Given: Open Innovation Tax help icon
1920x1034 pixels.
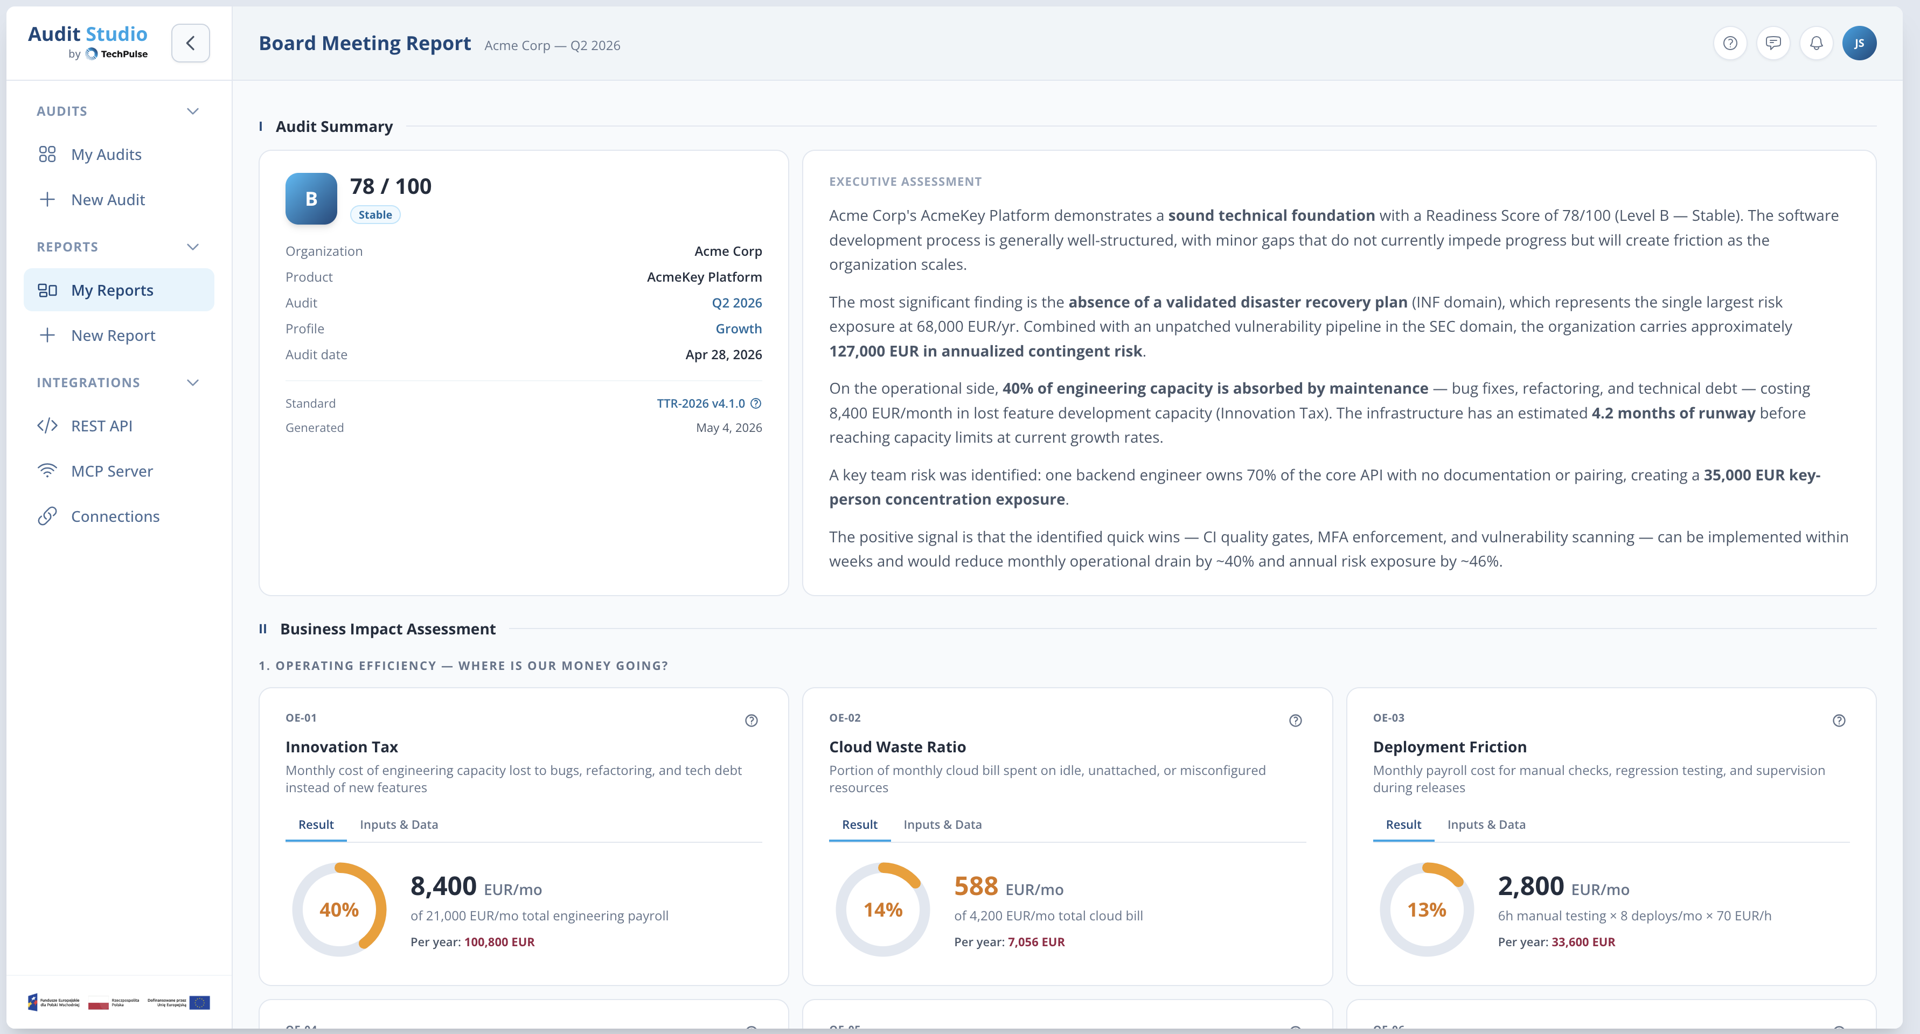Looking at the screenshot, I should tap(752, 721).
